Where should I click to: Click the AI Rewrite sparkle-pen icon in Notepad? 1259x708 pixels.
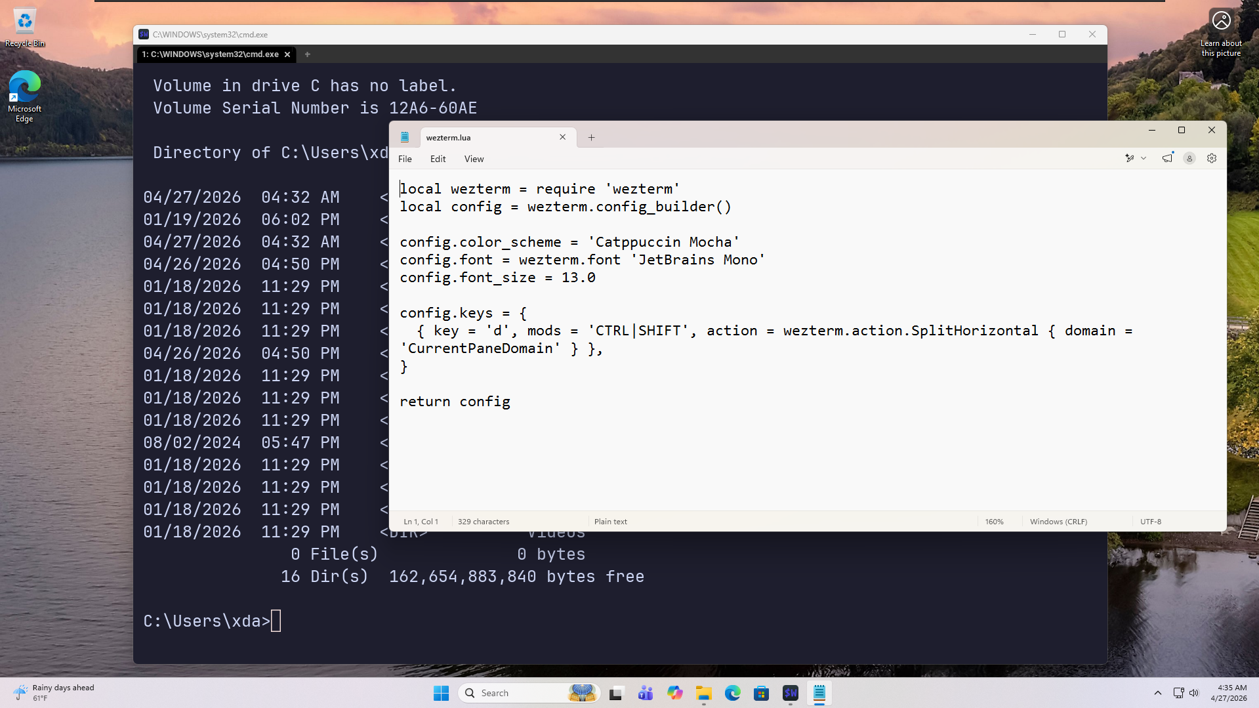point(1129,158)
